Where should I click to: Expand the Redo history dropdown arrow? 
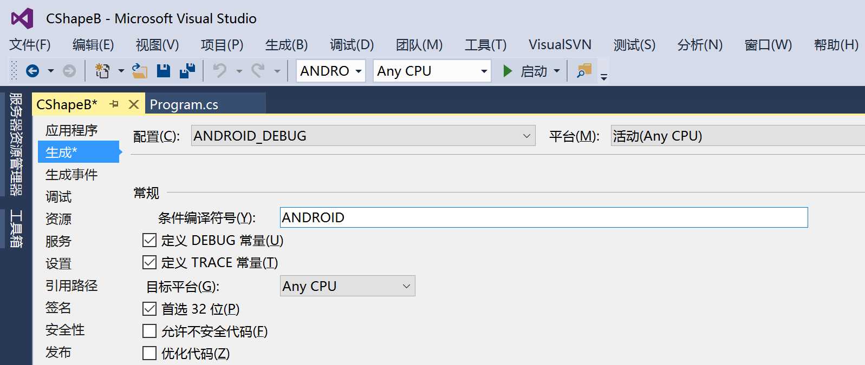pos(277,71)
